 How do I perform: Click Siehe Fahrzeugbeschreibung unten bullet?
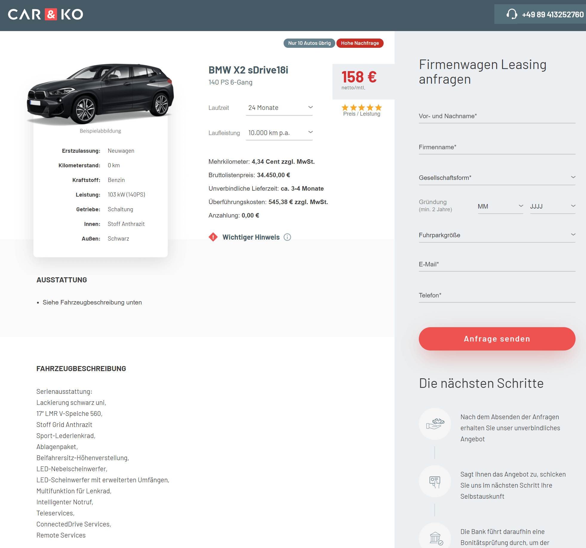(x=92, y=302)
